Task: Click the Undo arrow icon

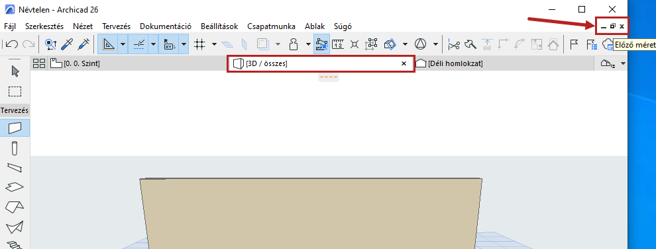Action: 11,44
